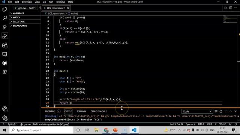
Task: Open the Go menu
Action: [44, 2]
